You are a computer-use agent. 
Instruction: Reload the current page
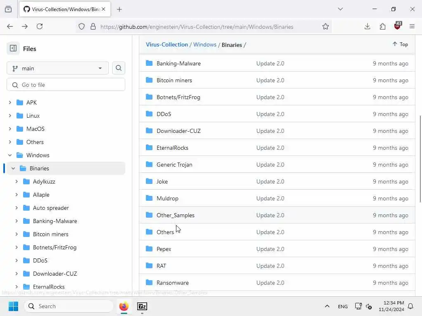pos(40,26)
